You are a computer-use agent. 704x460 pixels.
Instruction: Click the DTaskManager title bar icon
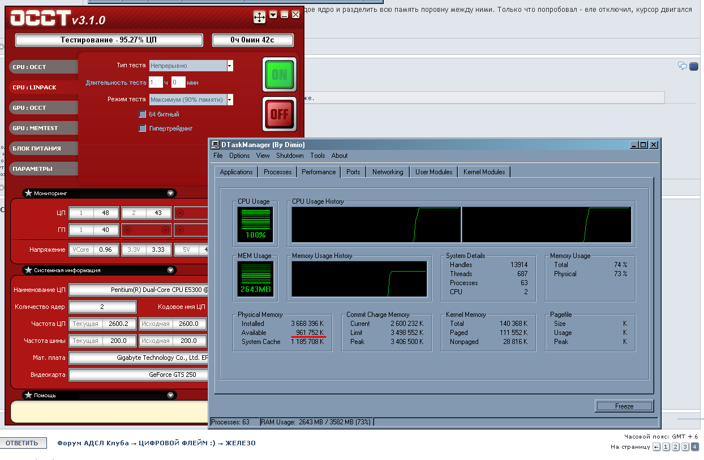click(216, 145)
